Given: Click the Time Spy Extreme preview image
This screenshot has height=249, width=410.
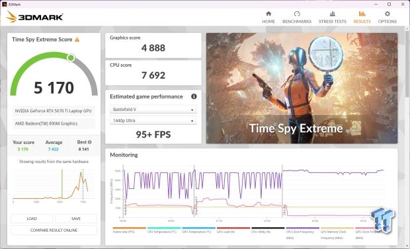Looking at the screenshot, I should (302, 89).
